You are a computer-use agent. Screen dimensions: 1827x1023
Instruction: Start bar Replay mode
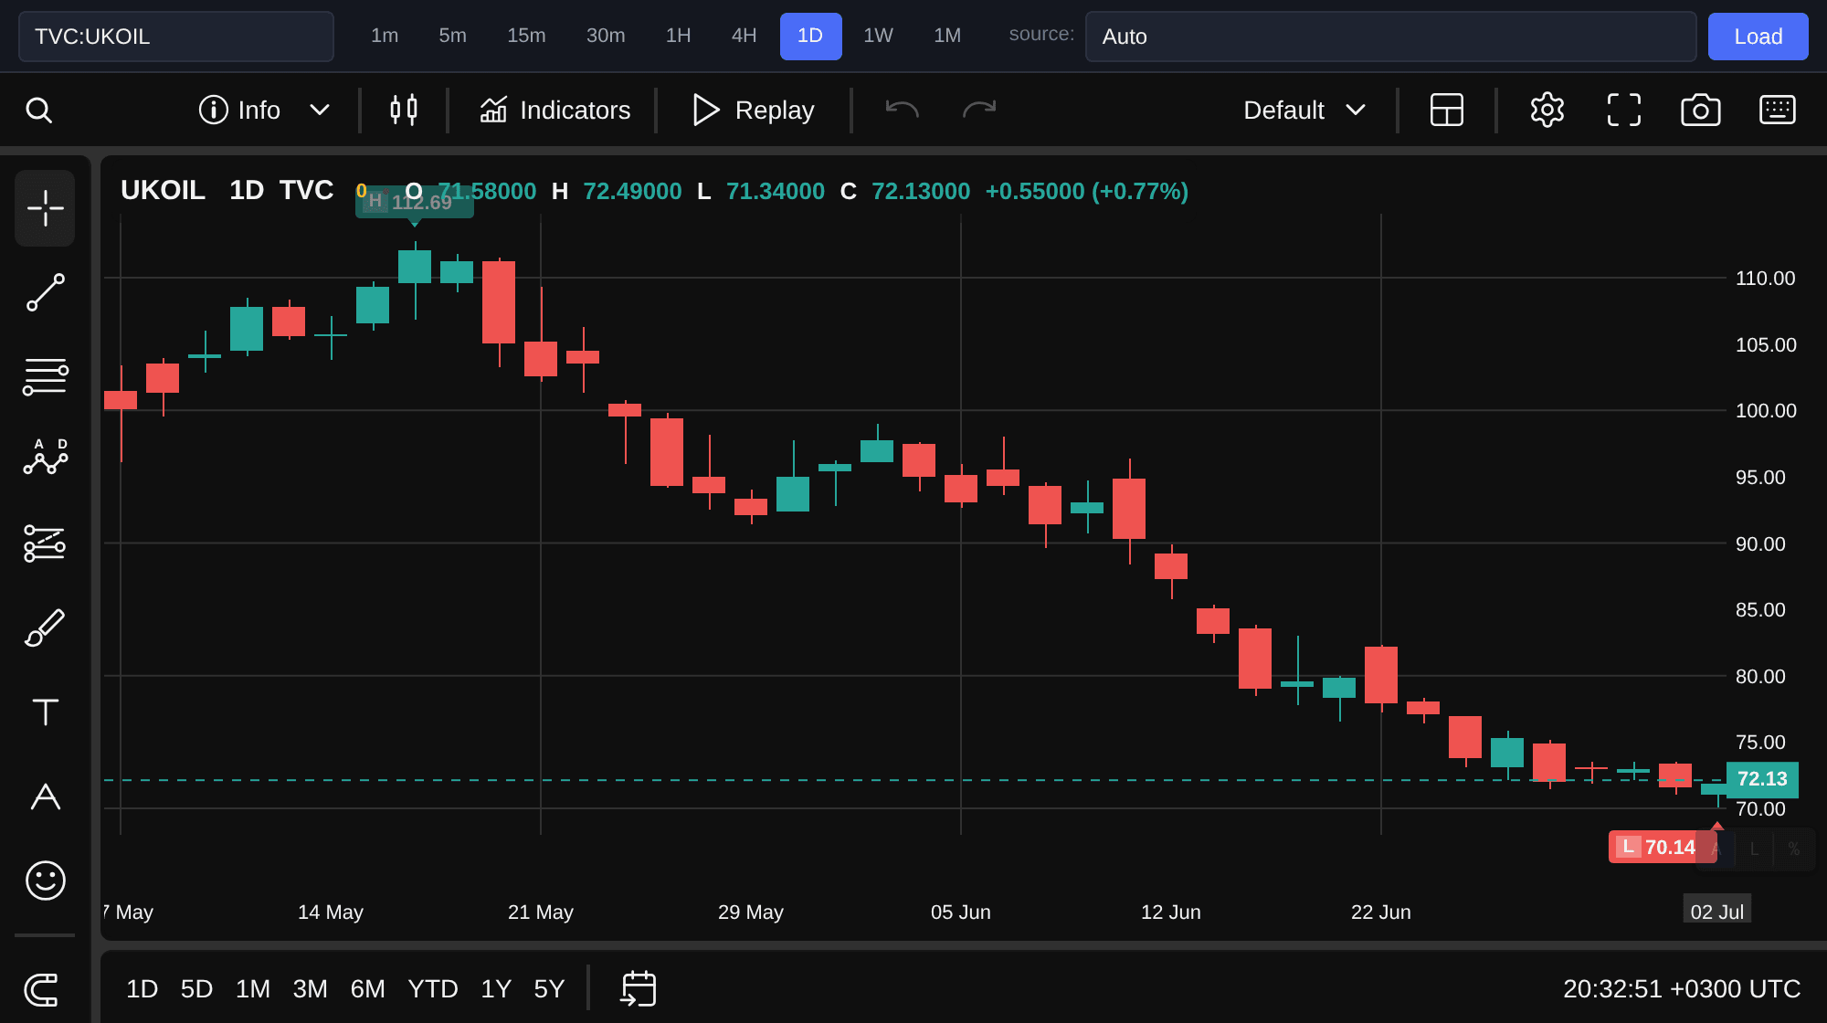tap(753, 111)
